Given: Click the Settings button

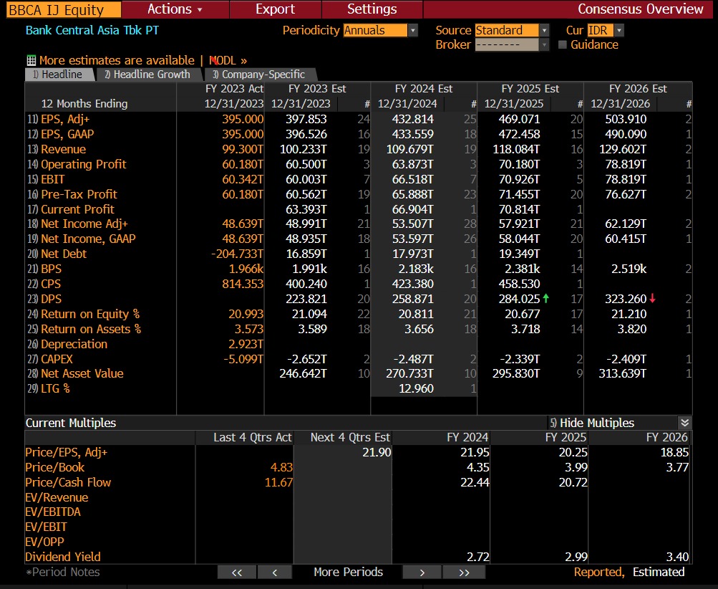Looking at the screenshot, I should click(x=372, y=9).
